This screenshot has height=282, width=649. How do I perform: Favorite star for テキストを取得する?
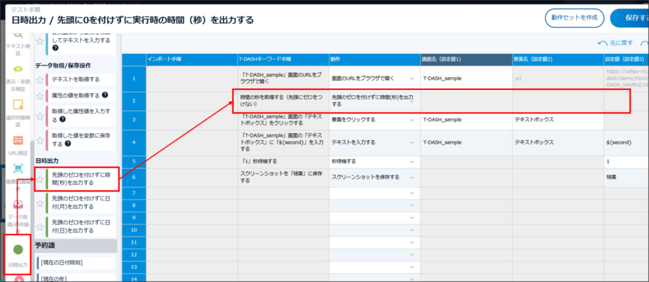(40, 80)
